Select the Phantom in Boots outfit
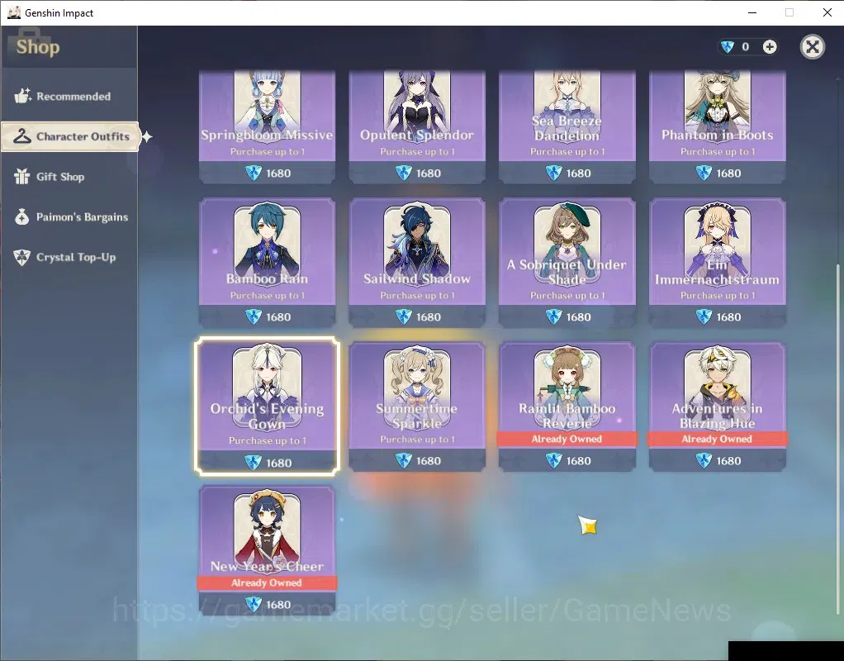Image resolution: width=844 pixels, height=661 pixels. [718, 126]
